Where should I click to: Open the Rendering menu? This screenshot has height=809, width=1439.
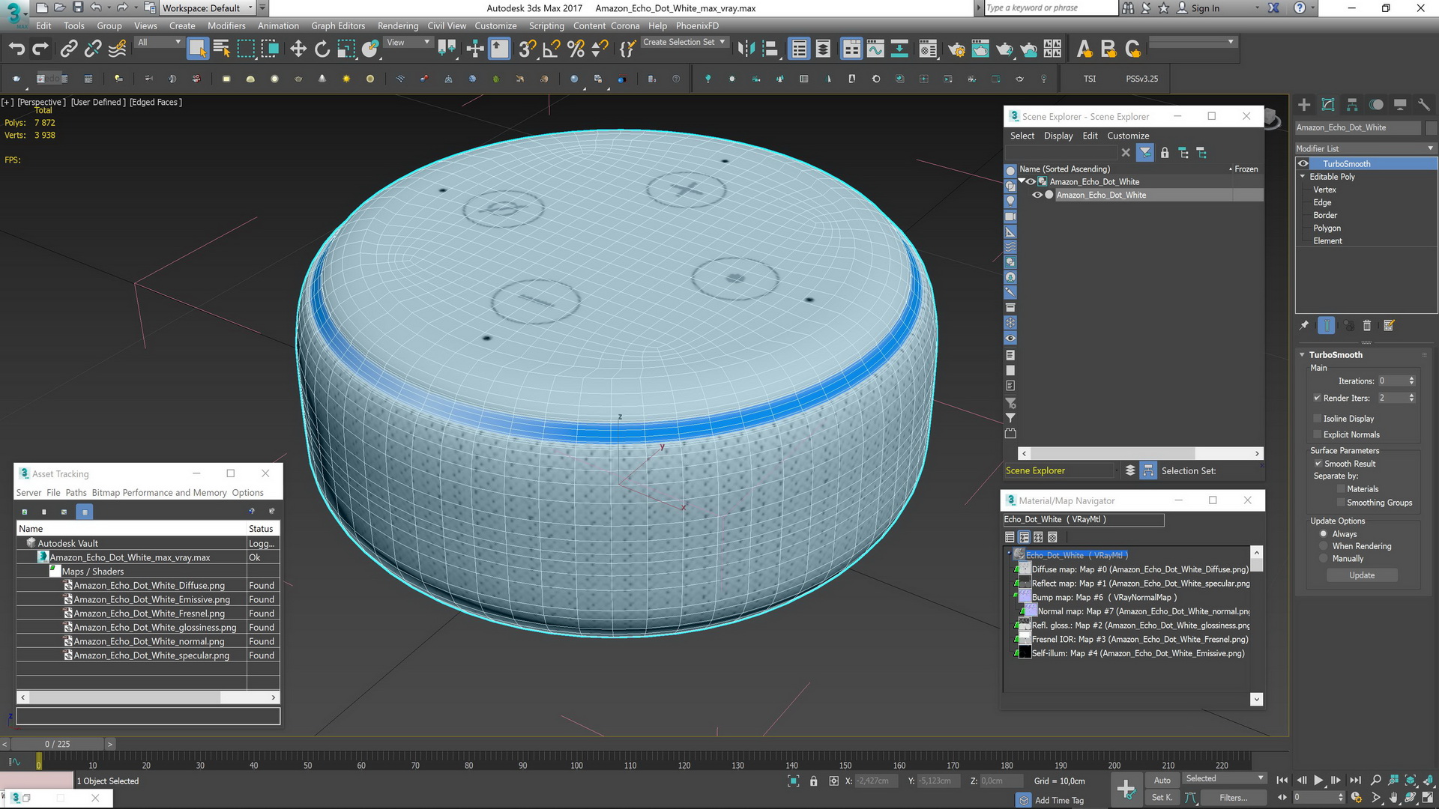coord(398,25)
